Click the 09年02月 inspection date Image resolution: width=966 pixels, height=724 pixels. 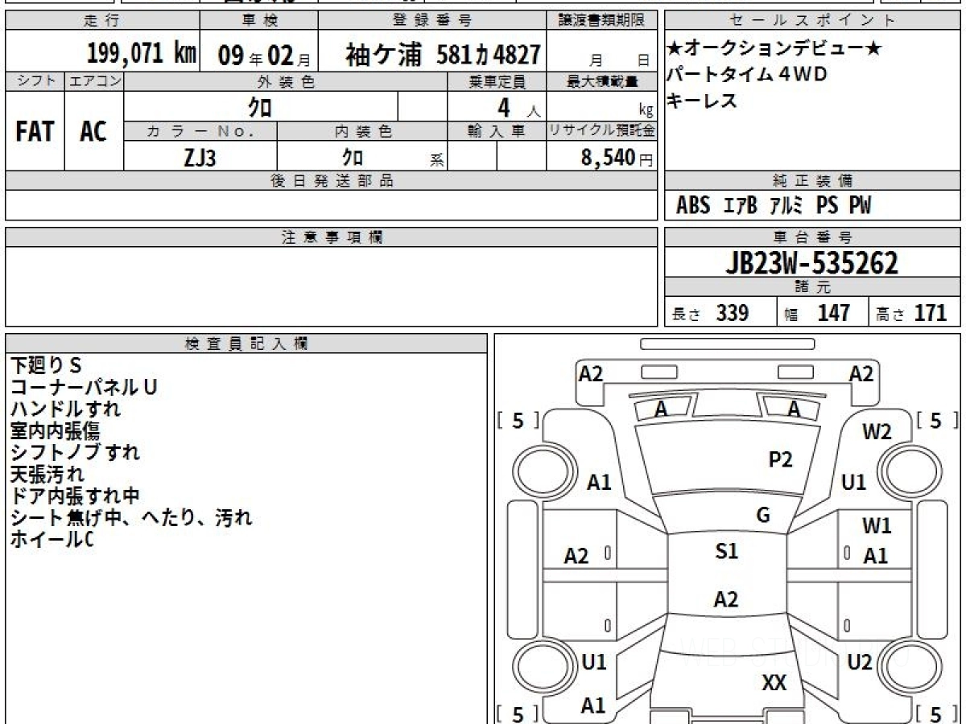tap(264, 55)
